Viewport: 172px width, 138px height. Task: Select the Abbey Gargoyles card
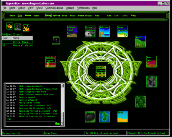tap(122, 31)
